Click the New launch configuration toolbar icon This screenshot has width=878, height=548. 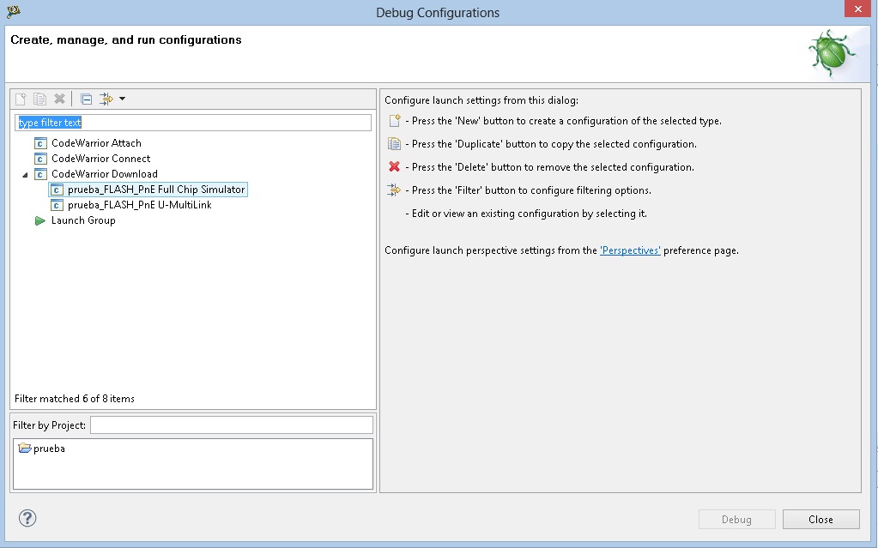click(x=21, y=99)
